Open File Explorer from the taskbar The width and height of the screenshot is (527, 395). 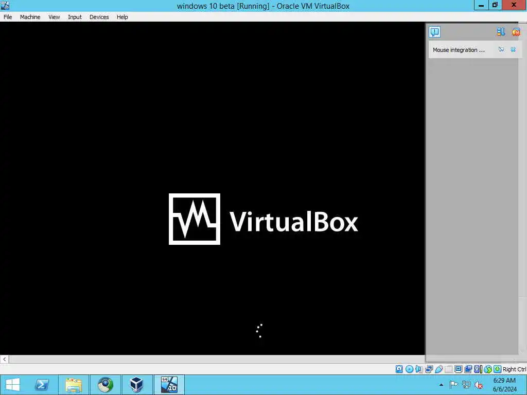(74, 385)
